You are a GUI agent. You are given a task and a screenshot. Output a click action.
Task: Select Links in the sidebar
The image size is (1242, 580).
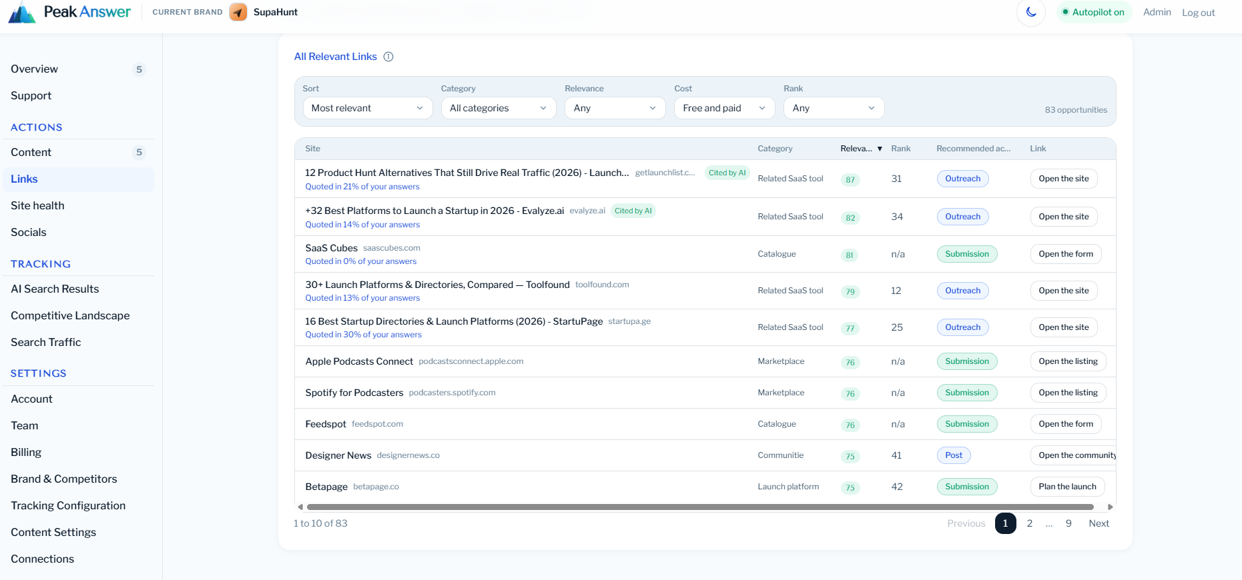pyautogui.click(x=79, y=179)
